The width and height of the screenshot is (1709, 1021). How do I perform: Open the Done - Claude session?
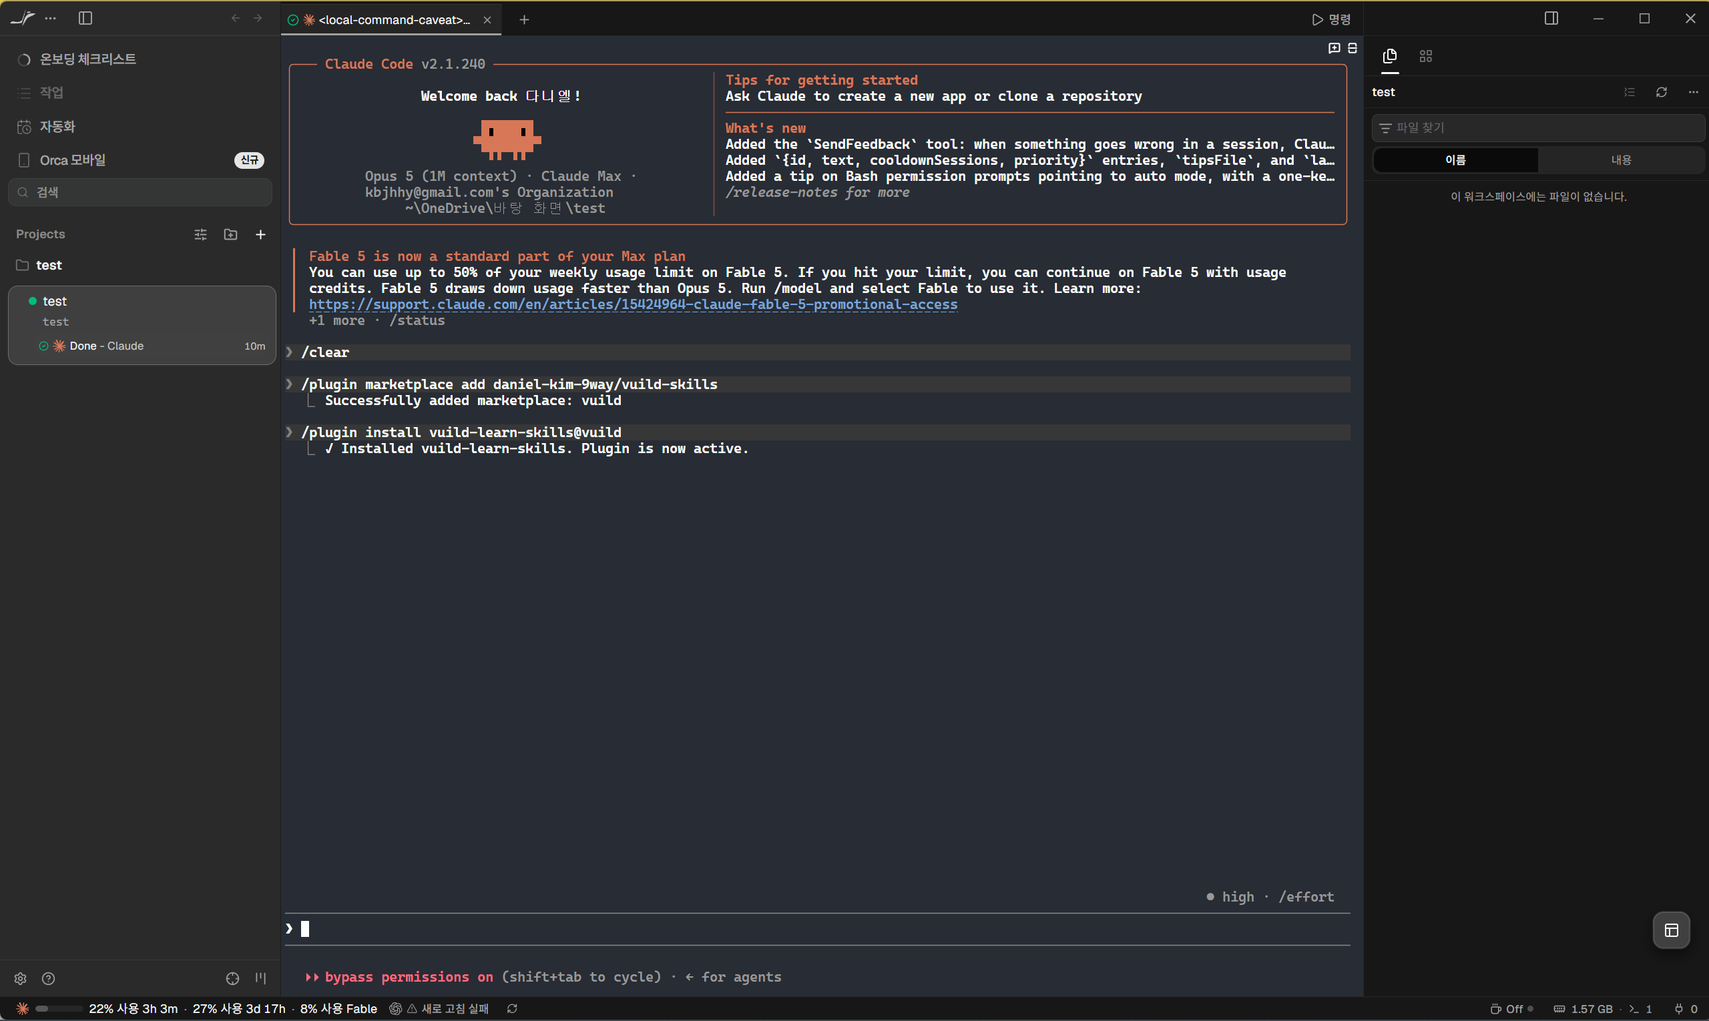152,346
